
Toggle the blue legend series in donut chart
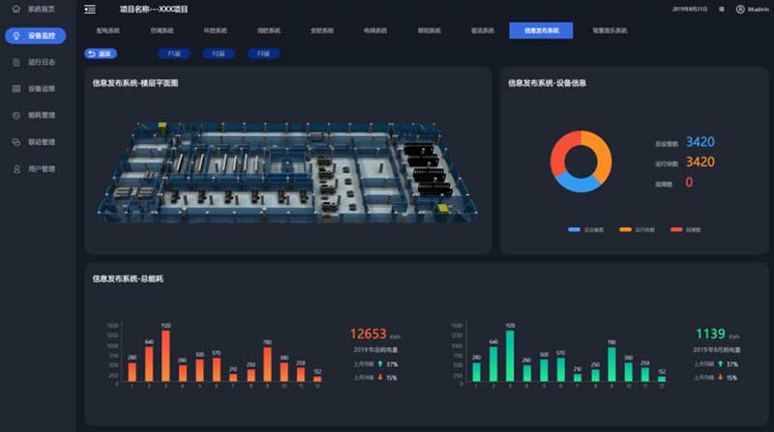pos(575,230)
